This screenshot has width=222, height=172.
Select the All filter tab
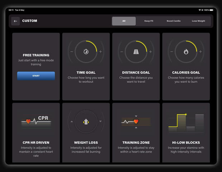pos(124,21)
